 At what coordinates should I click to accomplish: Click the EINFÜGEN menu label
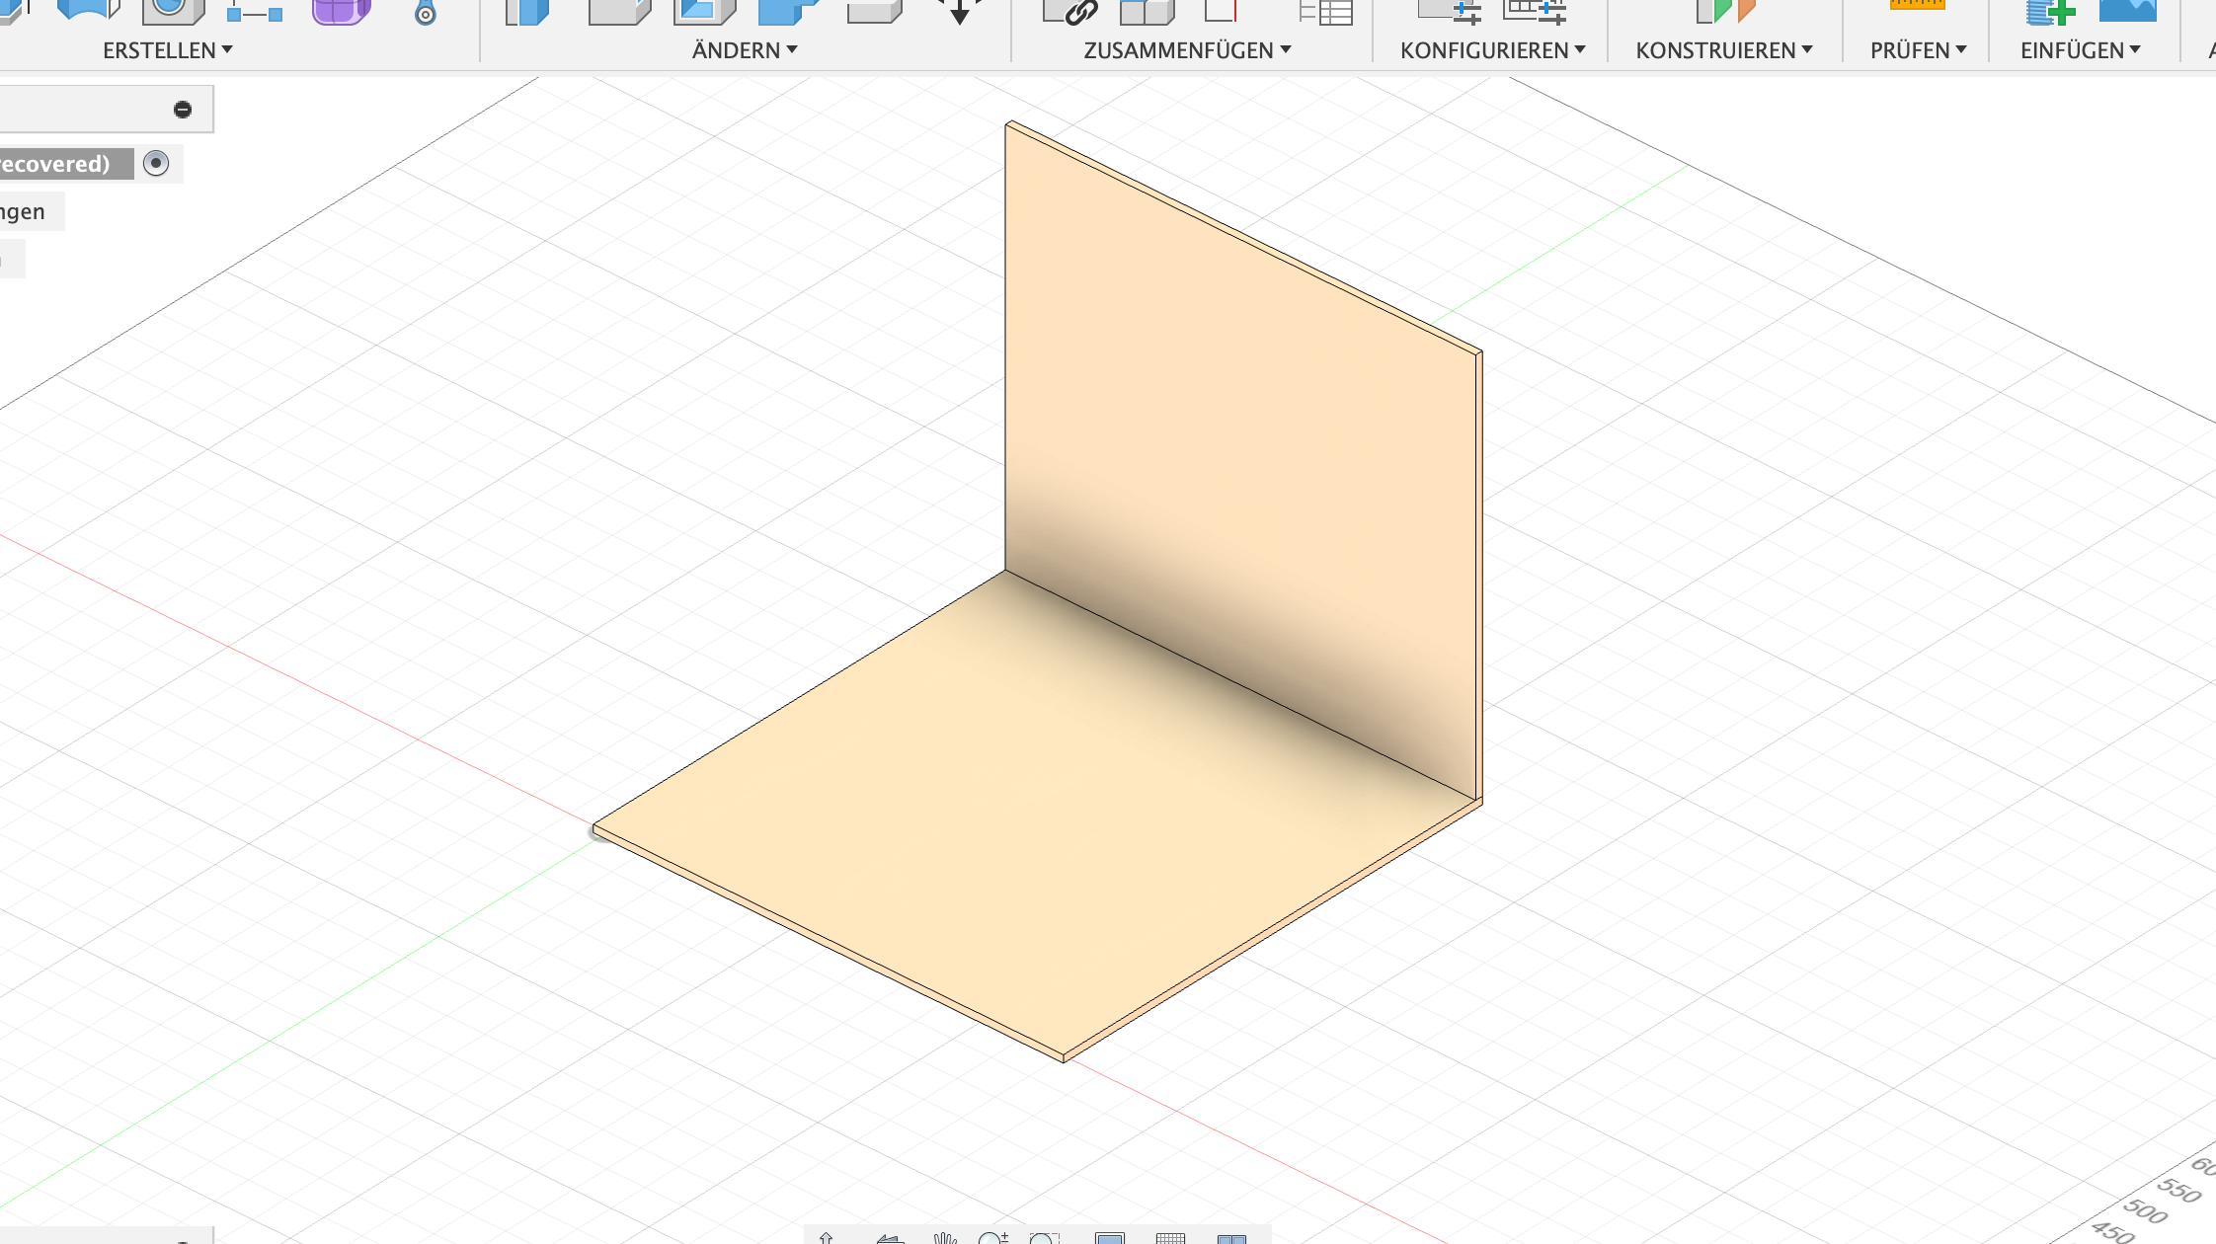pos(2080,50)
